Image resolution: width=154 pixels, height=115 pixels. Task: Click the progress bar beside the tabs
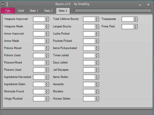coord(113,11)
